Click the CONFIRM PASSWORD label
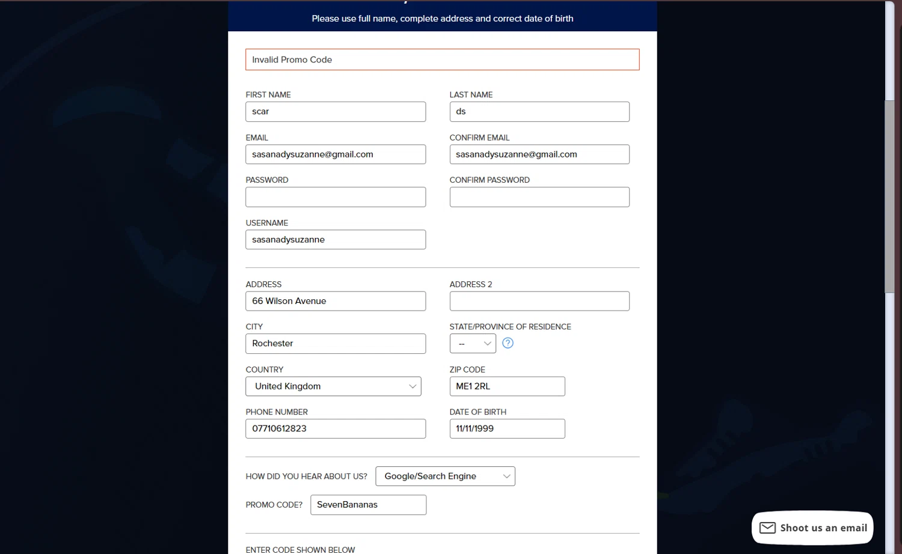The width and height of the screenshot is (902, 554). point(489,180)
